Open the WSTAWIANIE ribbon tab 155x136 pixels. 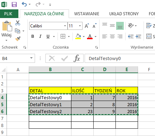[87, 14]
